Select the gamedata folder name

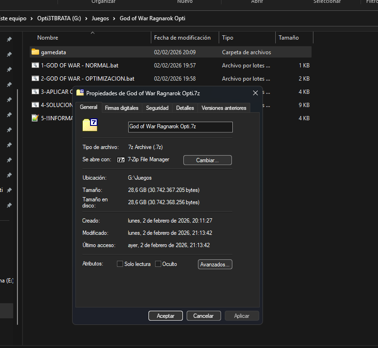click(x=53, y=52)
